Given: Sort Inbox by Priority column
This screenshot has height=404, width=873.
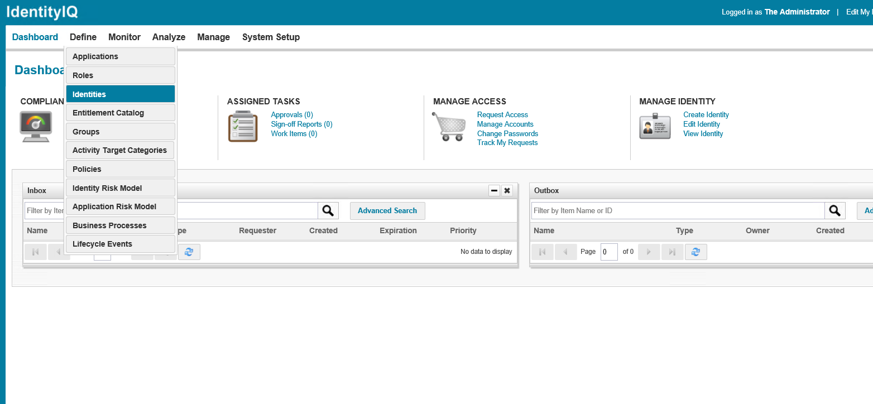Looking at the screenshot, I should coord(463,230).
